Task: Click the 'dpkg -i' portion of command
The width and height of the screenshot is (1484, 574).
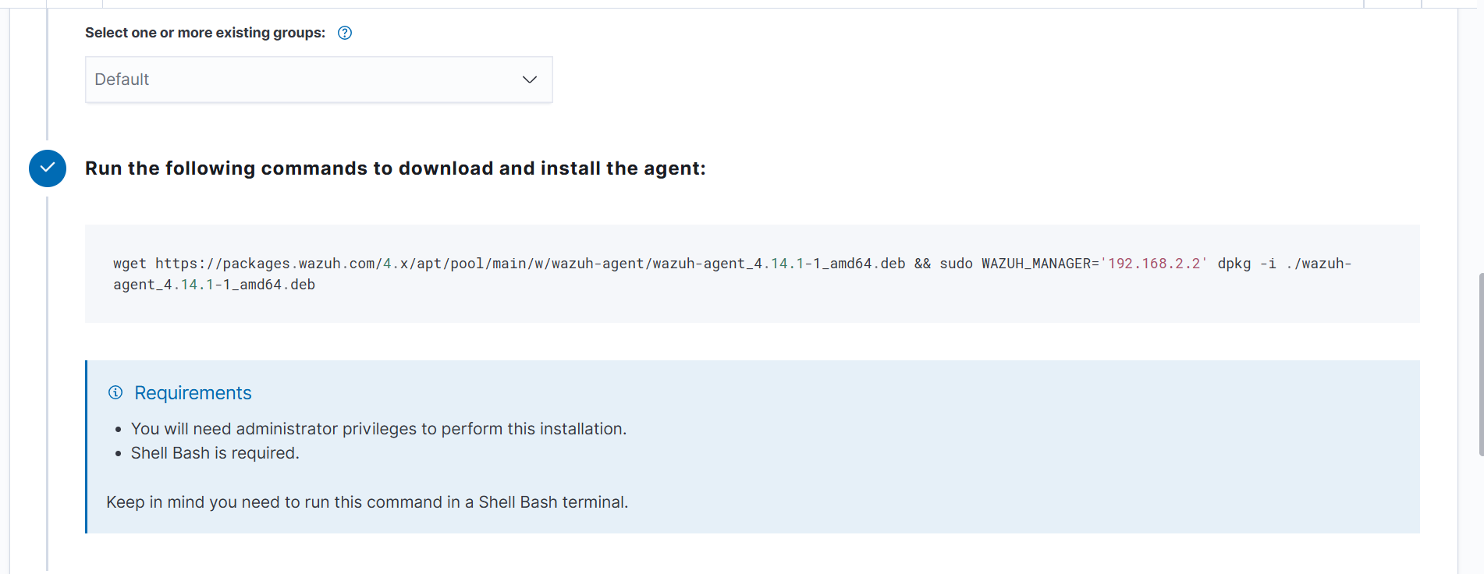Action: pos(1247,264)
